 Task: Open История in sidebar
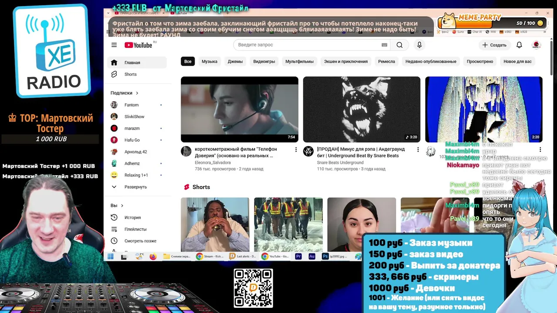[x=137, y=217]
